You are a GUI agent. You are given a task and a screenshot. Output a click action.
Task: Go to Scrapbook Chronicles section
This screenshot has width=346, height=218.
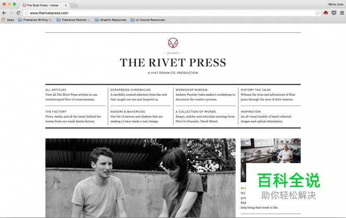pyautogui.click(x=130, y=89)
